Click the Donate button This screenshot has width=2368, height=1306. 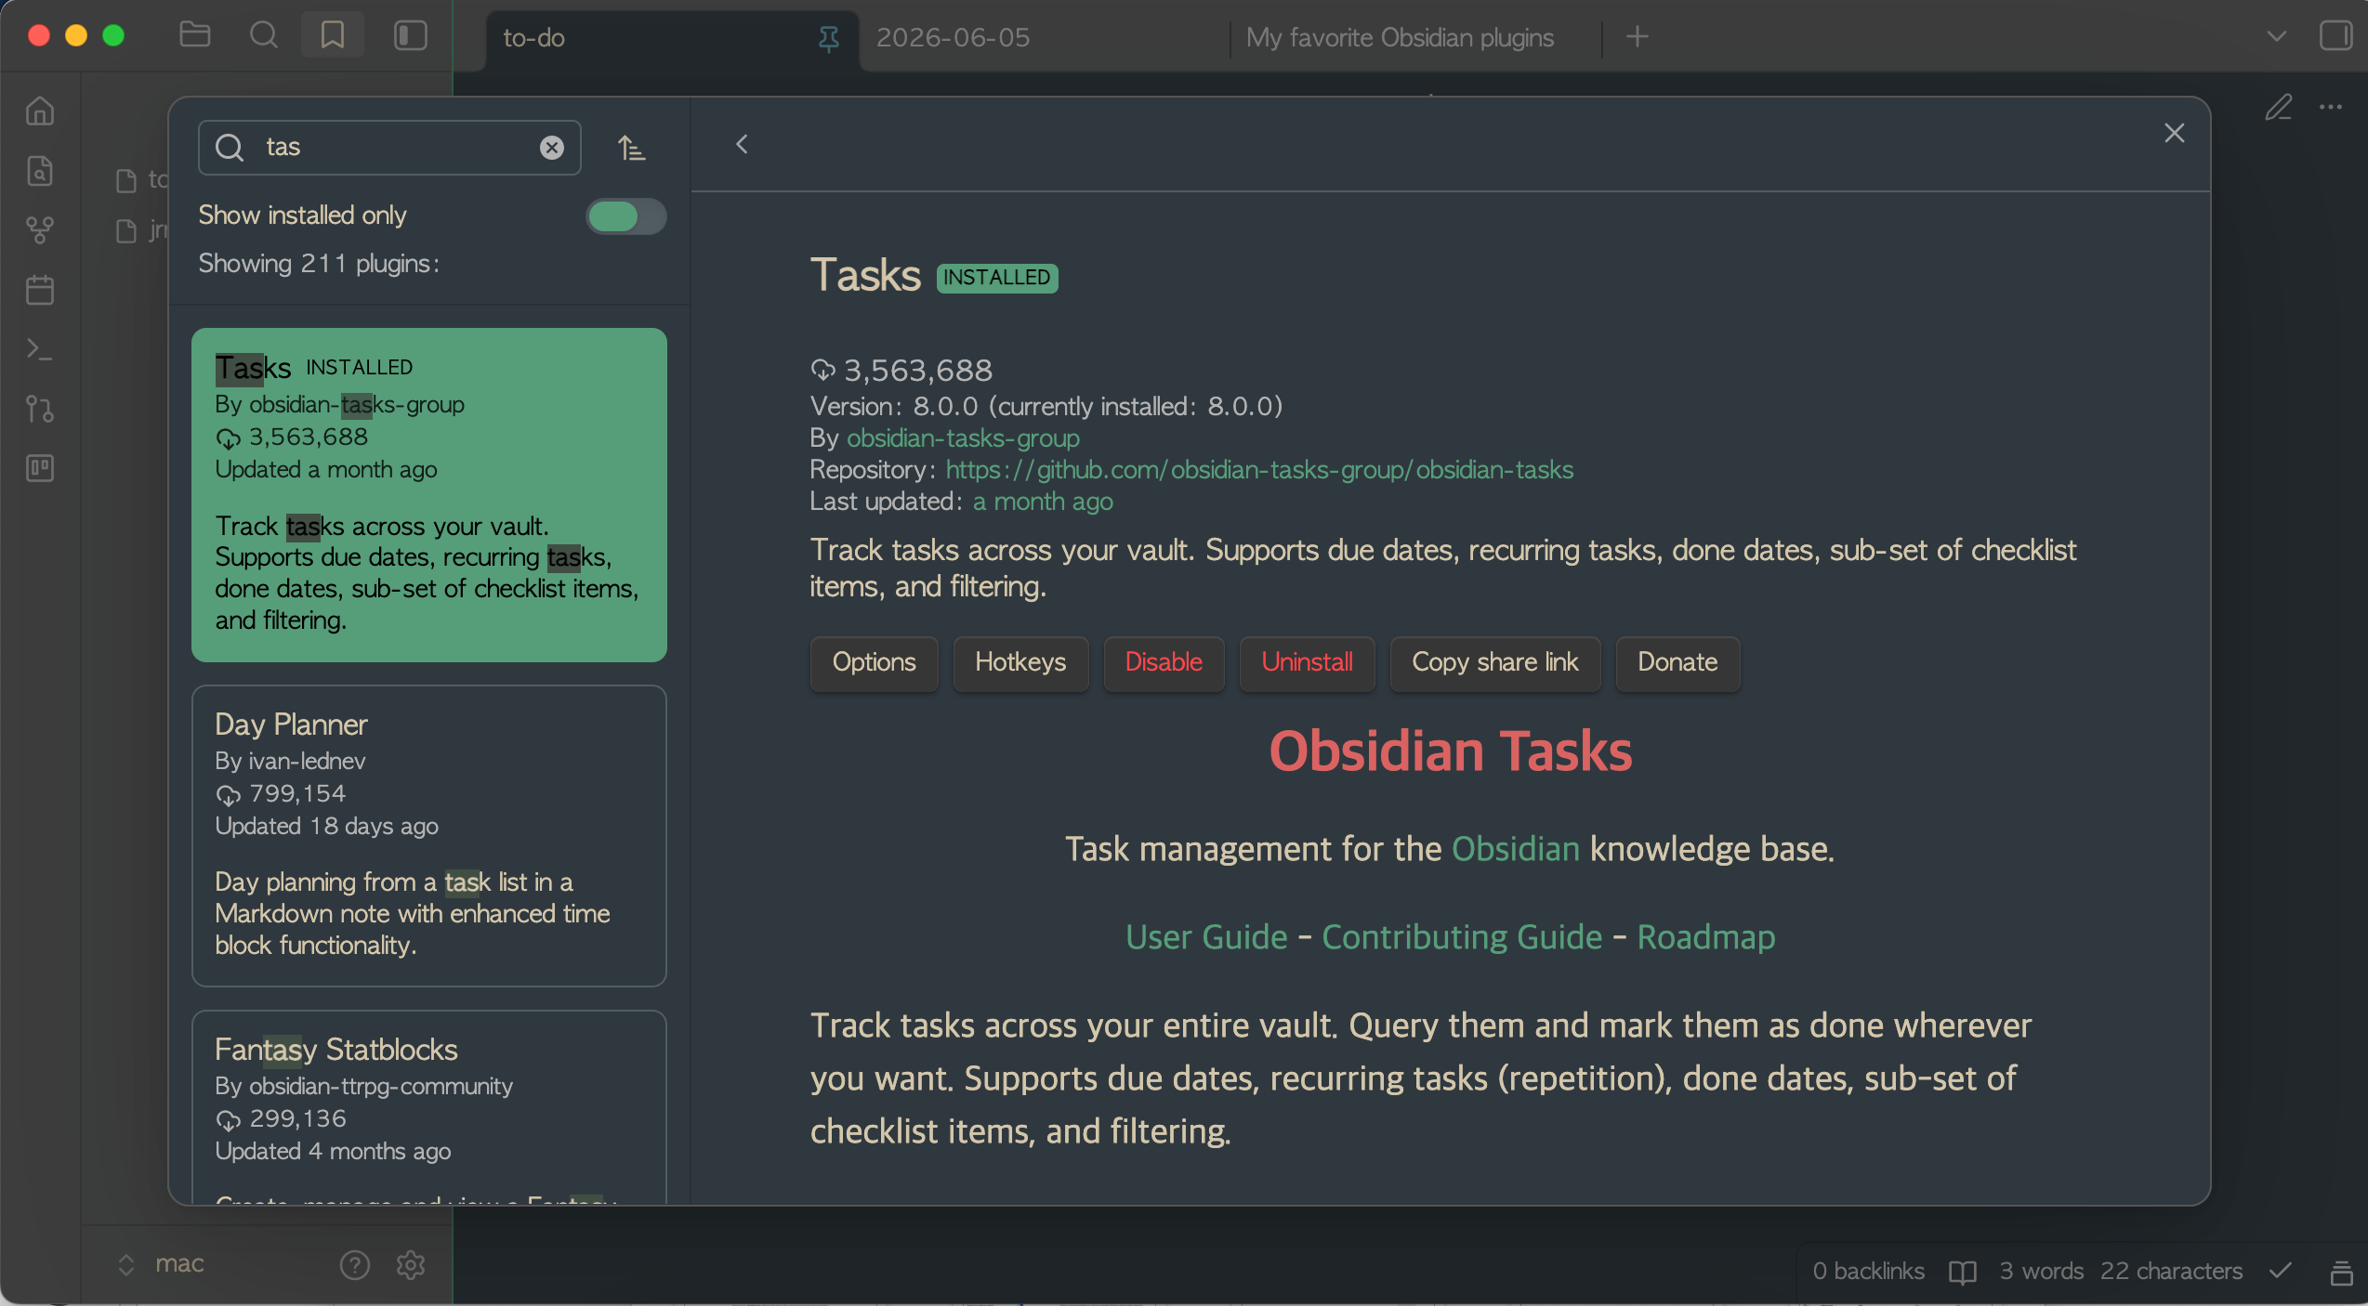click(x=1677, y=662)
